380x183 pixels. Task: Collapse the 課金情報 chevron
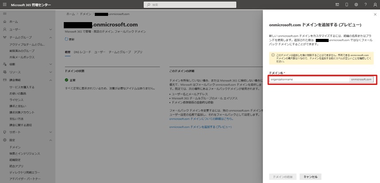[x=50, y=80]
